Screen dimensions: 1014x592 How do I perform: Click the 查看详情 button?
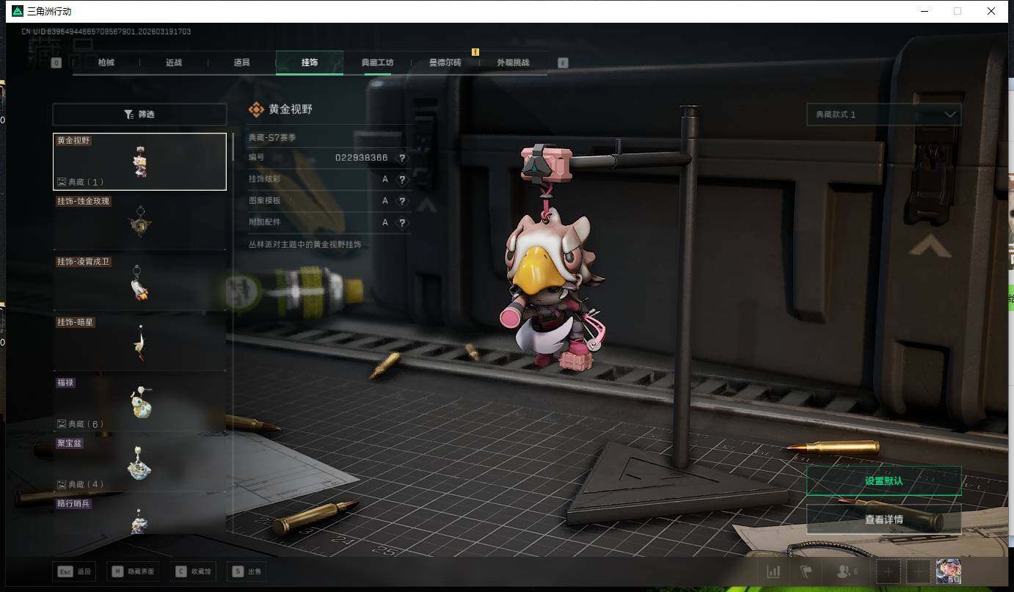[883, 519]
